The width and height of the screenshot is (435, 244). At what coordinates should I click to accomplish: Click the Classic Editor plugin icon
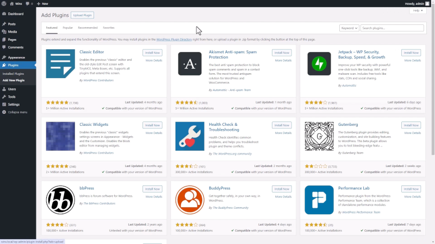(60, 63)
